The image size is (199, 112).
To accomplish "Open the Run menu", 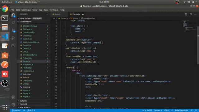I will click(x=46, y=10).
